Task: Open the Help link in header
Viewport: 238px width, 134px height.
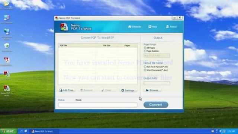Action: pyautogui.click(x=152, y=27)
